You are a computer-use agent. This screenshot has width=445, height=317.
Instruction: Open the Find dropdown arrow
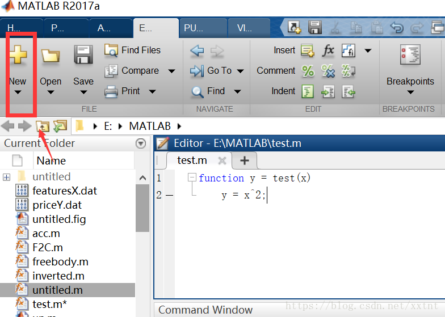click(x=237, y=91)
